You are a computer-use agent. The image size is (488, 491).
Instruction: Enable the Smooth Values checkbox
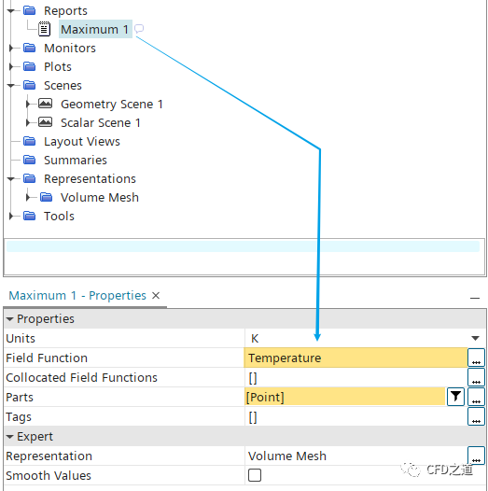(255, 475)
